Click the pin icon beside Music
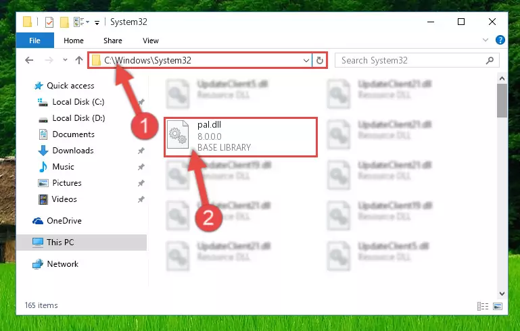The height and width of the screenshot is (331, 520). point(141,167)
